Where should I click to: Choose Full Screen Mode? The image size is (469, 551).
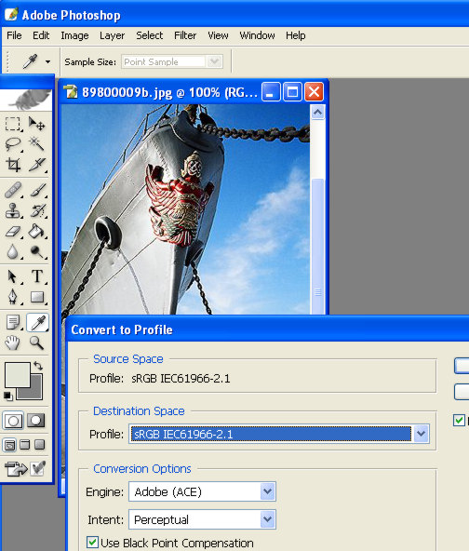point(40,445)
